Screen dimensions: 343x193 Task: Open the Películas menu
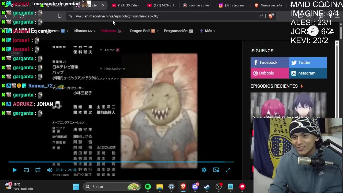coord(113,31)
